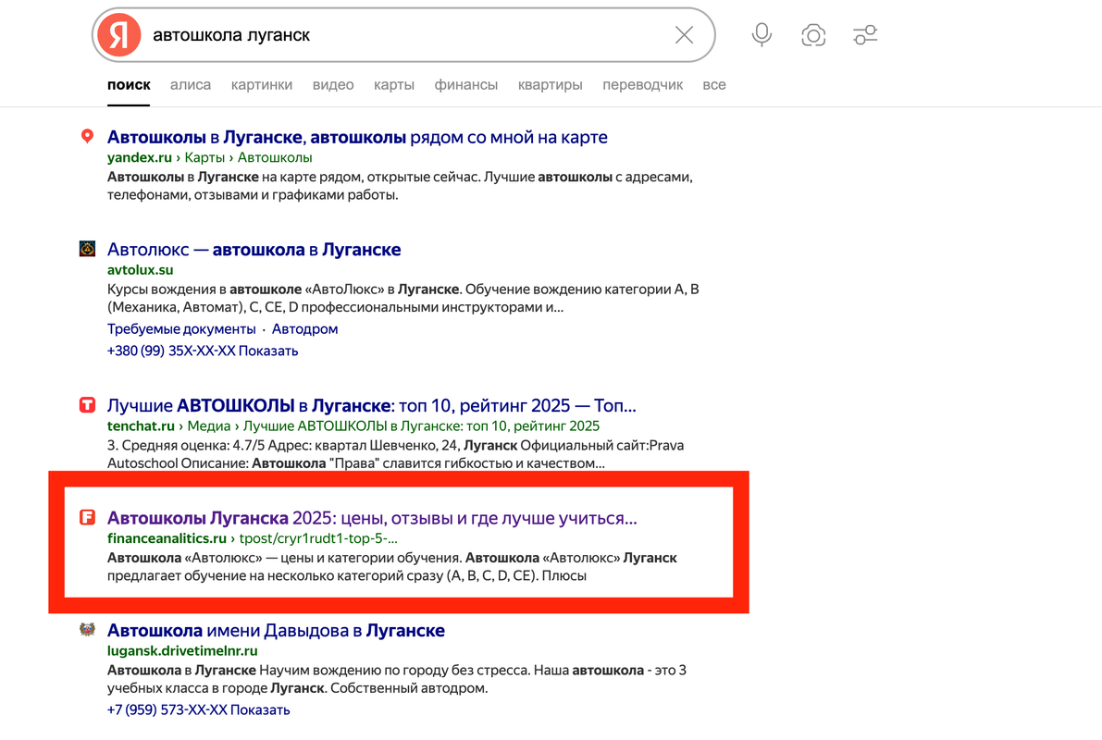Switch to the финансы tab
The height and width of the screenshot is (740, 1102).
(x=466, y=85)
